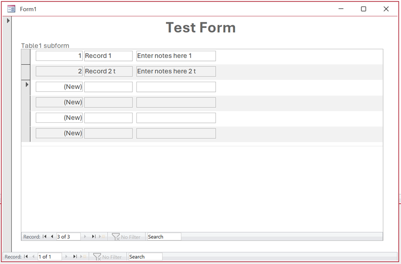Click record selector for the Record 1 row
Viewport: 401px width, 264px height.
coord(26,57)
